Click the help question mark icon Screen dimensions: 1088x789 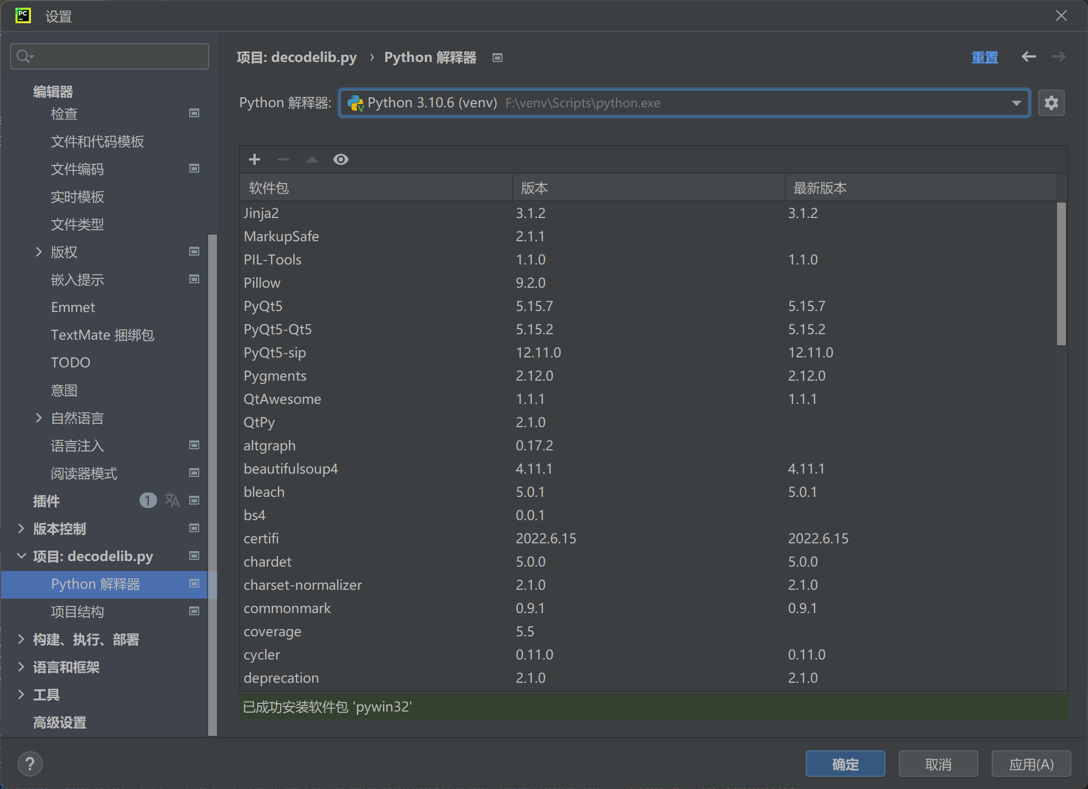pos(30,764)
